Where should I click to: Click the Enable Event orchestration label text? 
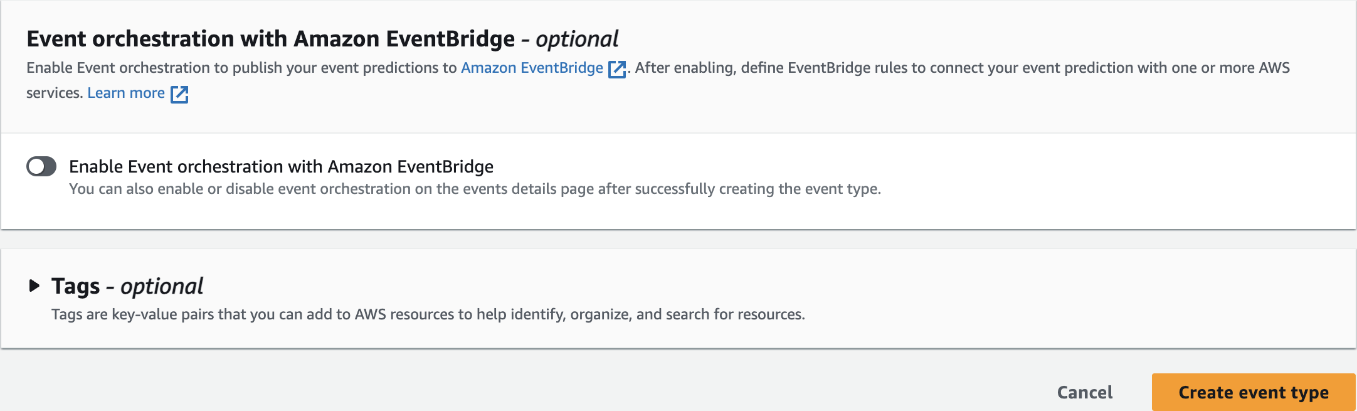click(281, 166)
